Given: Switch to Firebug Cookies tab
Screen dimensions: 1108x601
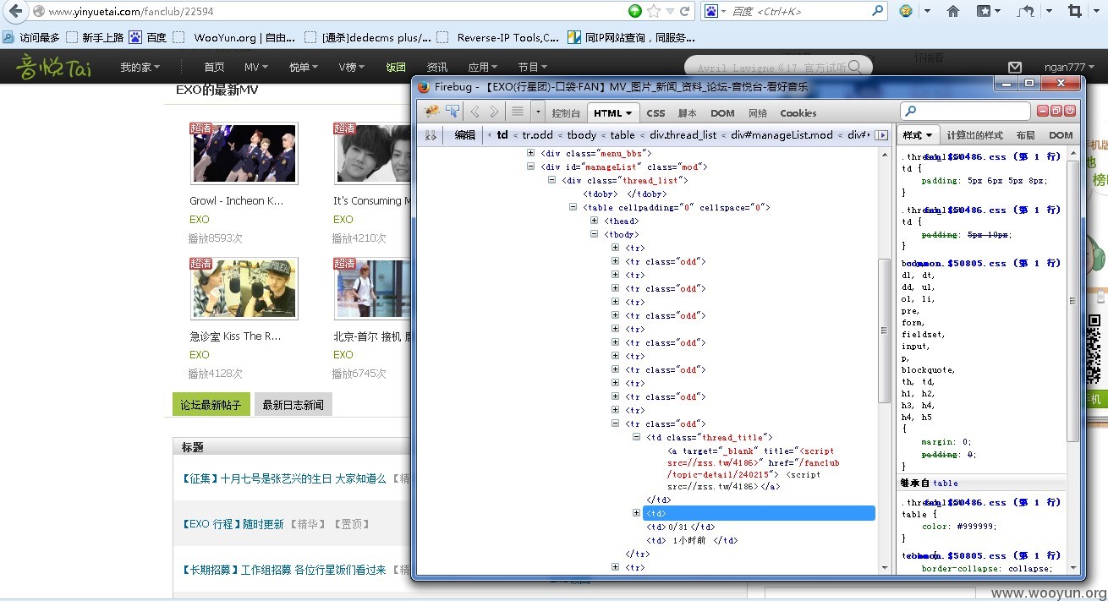Looking at the screenshot, I should click(x=798, y=112).
